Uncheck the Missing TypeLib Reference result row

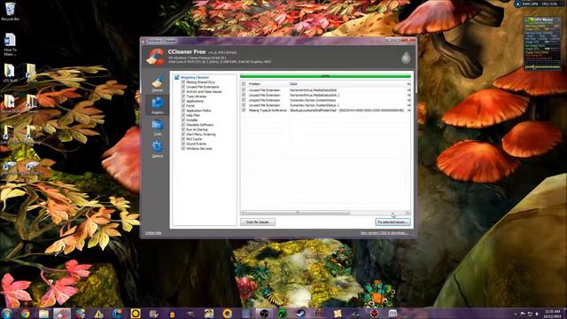coord(244,110)
